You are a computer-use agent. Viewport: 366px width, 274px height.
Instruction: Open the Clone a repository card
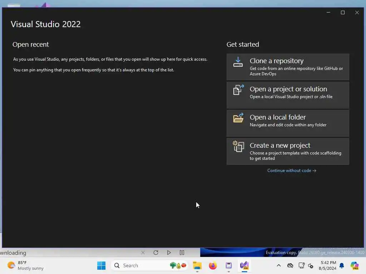pyautogui.click(x=288, y=67)
